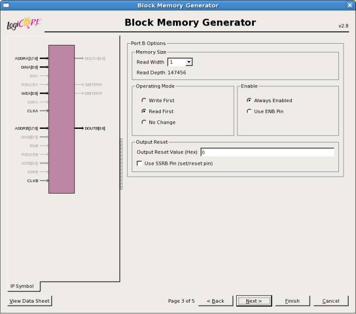Click the greyed ENA port label
Viewport: 356px width, 314px height.
tap(34, 76)
